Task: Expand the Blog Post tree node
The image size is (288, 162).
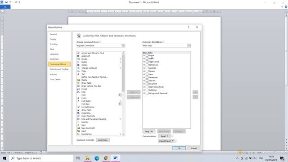Action: (x=144, y=84)
